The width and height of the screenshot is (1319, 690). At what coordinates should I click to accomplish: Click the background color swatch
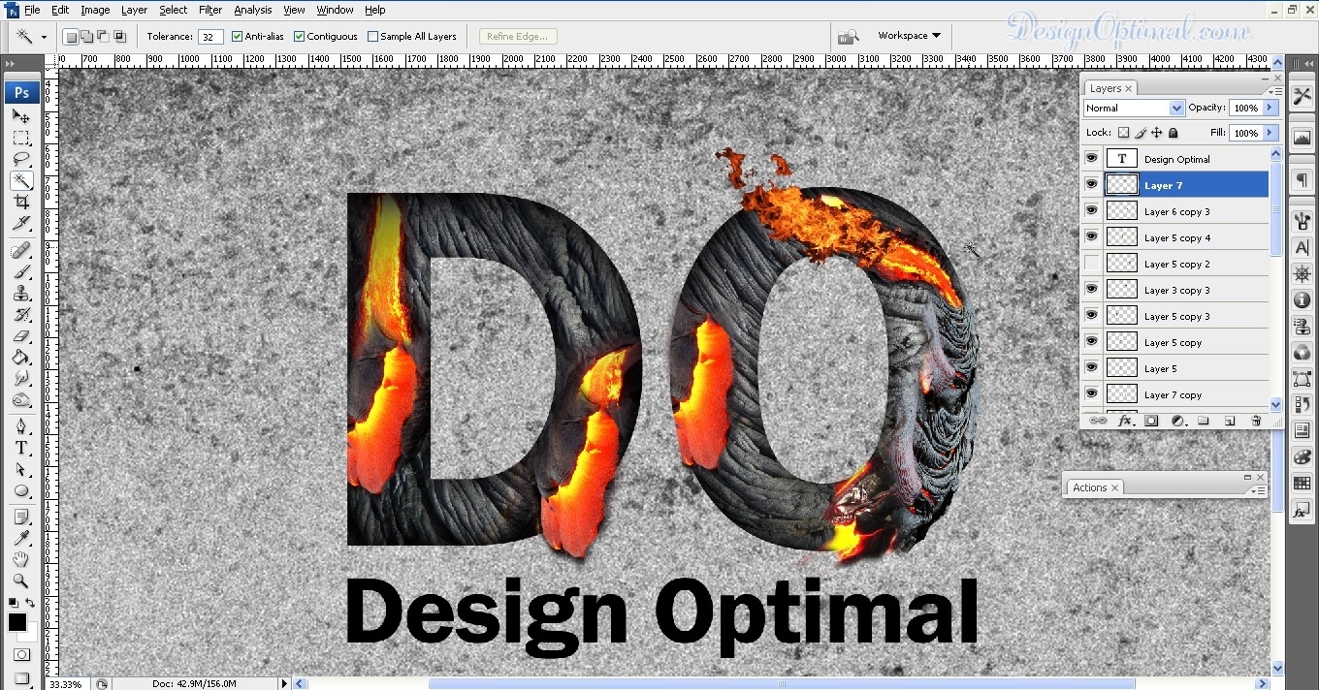click(x=29, y=633)
